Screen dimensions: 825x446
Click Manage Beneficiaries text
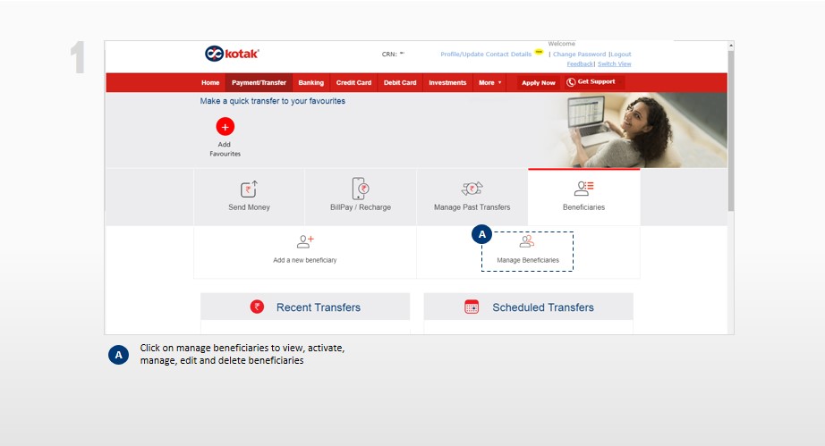(528, 260)
